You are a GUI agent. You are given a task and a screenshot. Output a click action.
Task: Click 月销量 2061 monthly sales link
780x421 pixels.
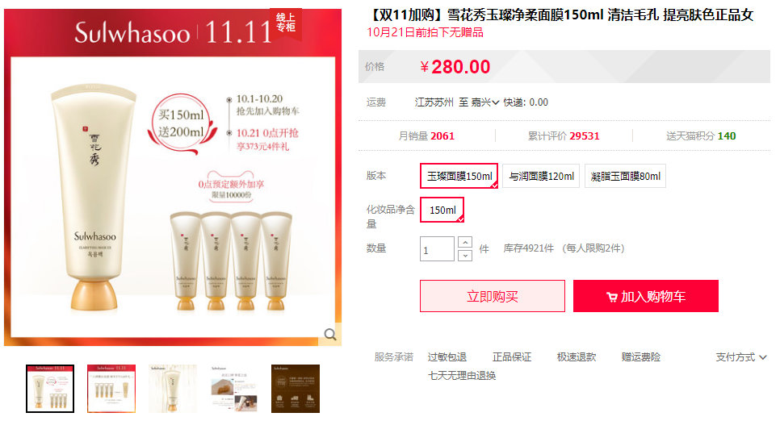[x=426, y=135]
